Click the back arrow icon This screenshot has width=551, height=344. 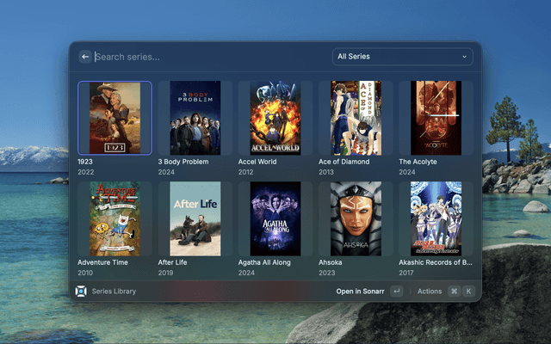(x=85, y=57)
